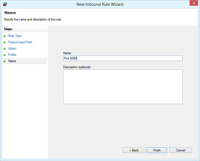200x161 pixels.
Task: Click the green bullet beside Protocol and Ports
Action: [4, 42]
